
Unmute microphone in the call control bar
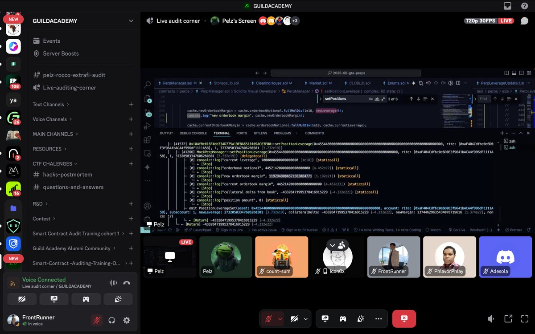(268, 319)
